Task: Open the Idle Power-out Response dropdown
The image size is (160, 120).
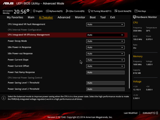Action: coord(105,54)
